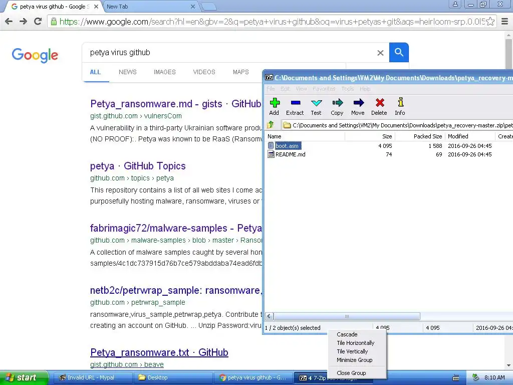The image size is (513, 385).
Task: Switch to the NEWS search tab
Action: pyautogui.click(x=128, y=72)
